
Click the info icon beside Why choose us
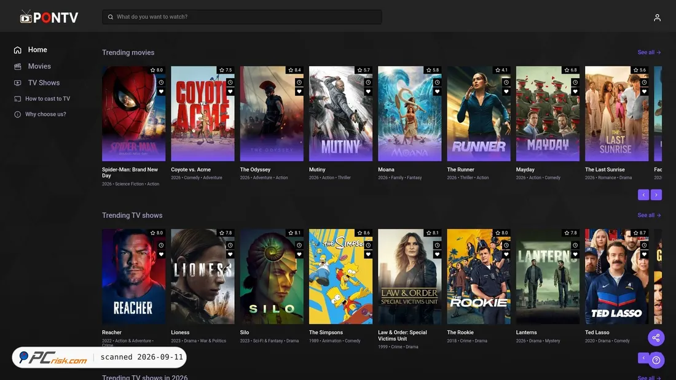point(17,114)
